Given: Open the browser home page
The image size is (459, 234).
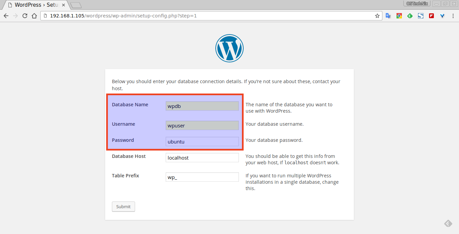Looking at the screenshot, I should (34, 16).
